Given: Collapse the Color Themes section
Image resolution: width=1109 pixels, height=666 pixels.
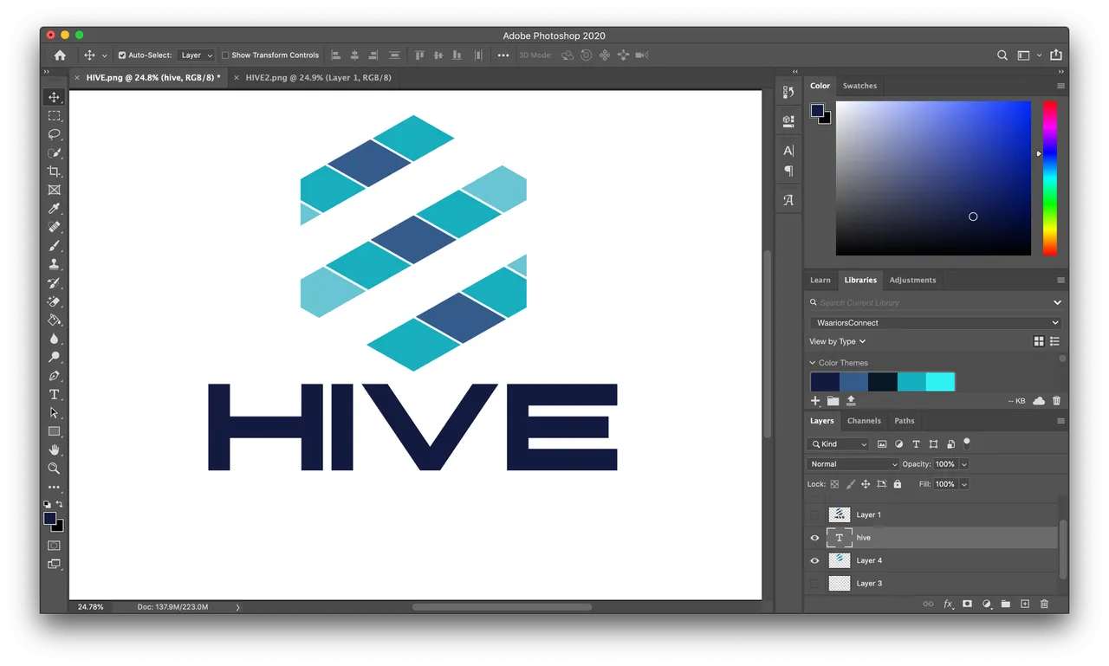Looking at the screenshot, I should [x=813, y=363].
